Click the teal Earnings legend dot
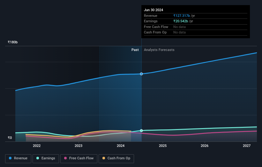Image resolution: width=262 pixels, height=167 pixels. [38, 158]
